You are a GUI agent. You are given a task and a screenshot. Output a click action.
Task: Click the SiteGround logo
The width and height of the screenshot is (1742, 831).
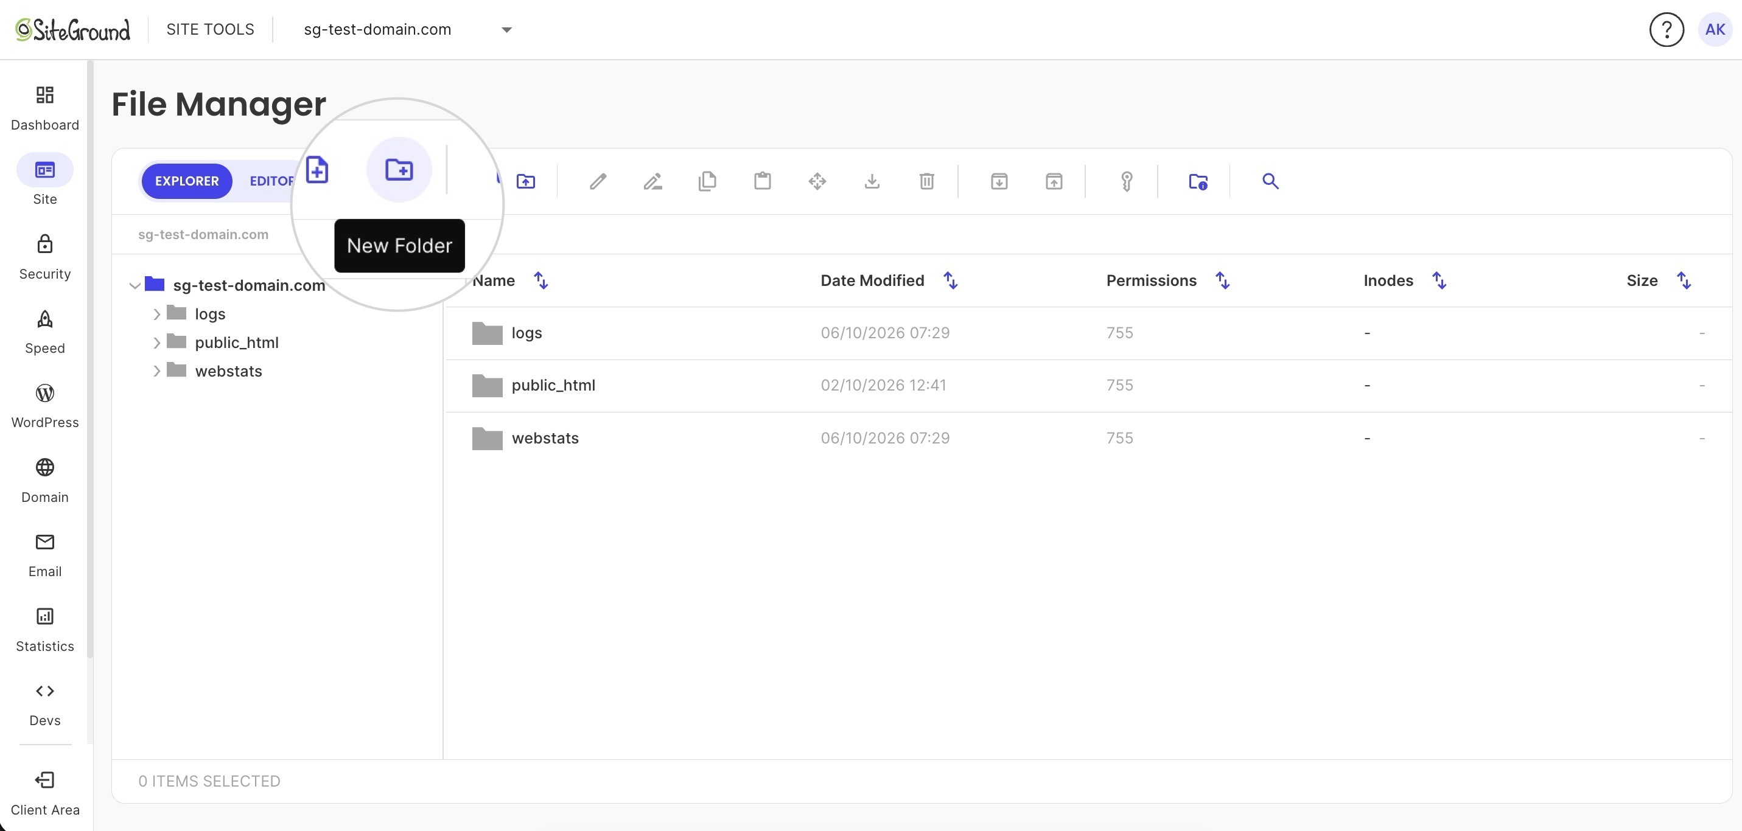coord(72,30)
